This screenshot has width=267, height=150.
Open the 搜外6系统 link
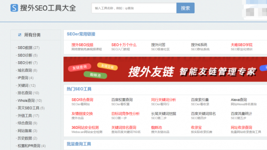click(x=199, y=45)
